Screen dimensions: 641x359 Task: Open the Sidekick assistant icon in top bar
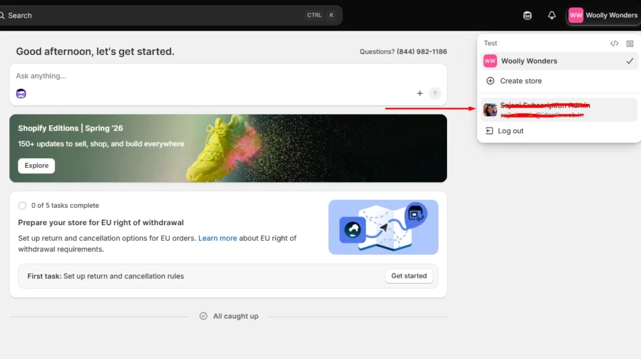tap(527, 16)
